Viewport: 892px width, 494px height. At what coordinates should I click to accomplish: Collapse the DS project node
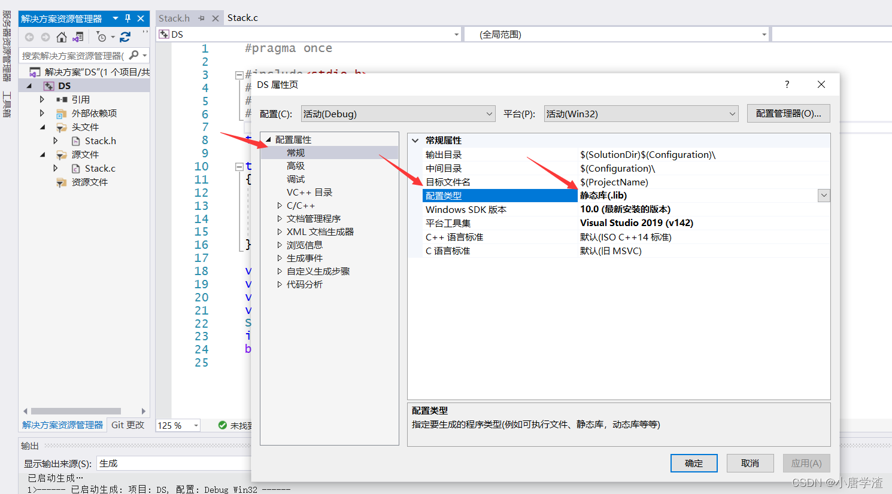pyautogui.click(x=29, y=86)
